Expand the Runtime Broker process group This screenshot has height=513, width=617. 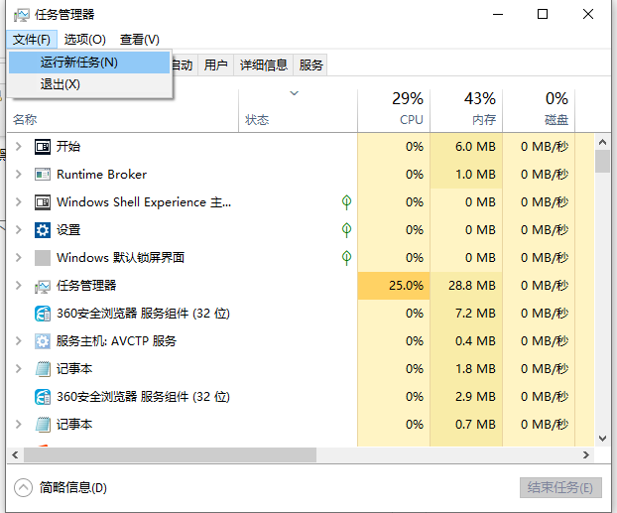(x=17, y=175)
